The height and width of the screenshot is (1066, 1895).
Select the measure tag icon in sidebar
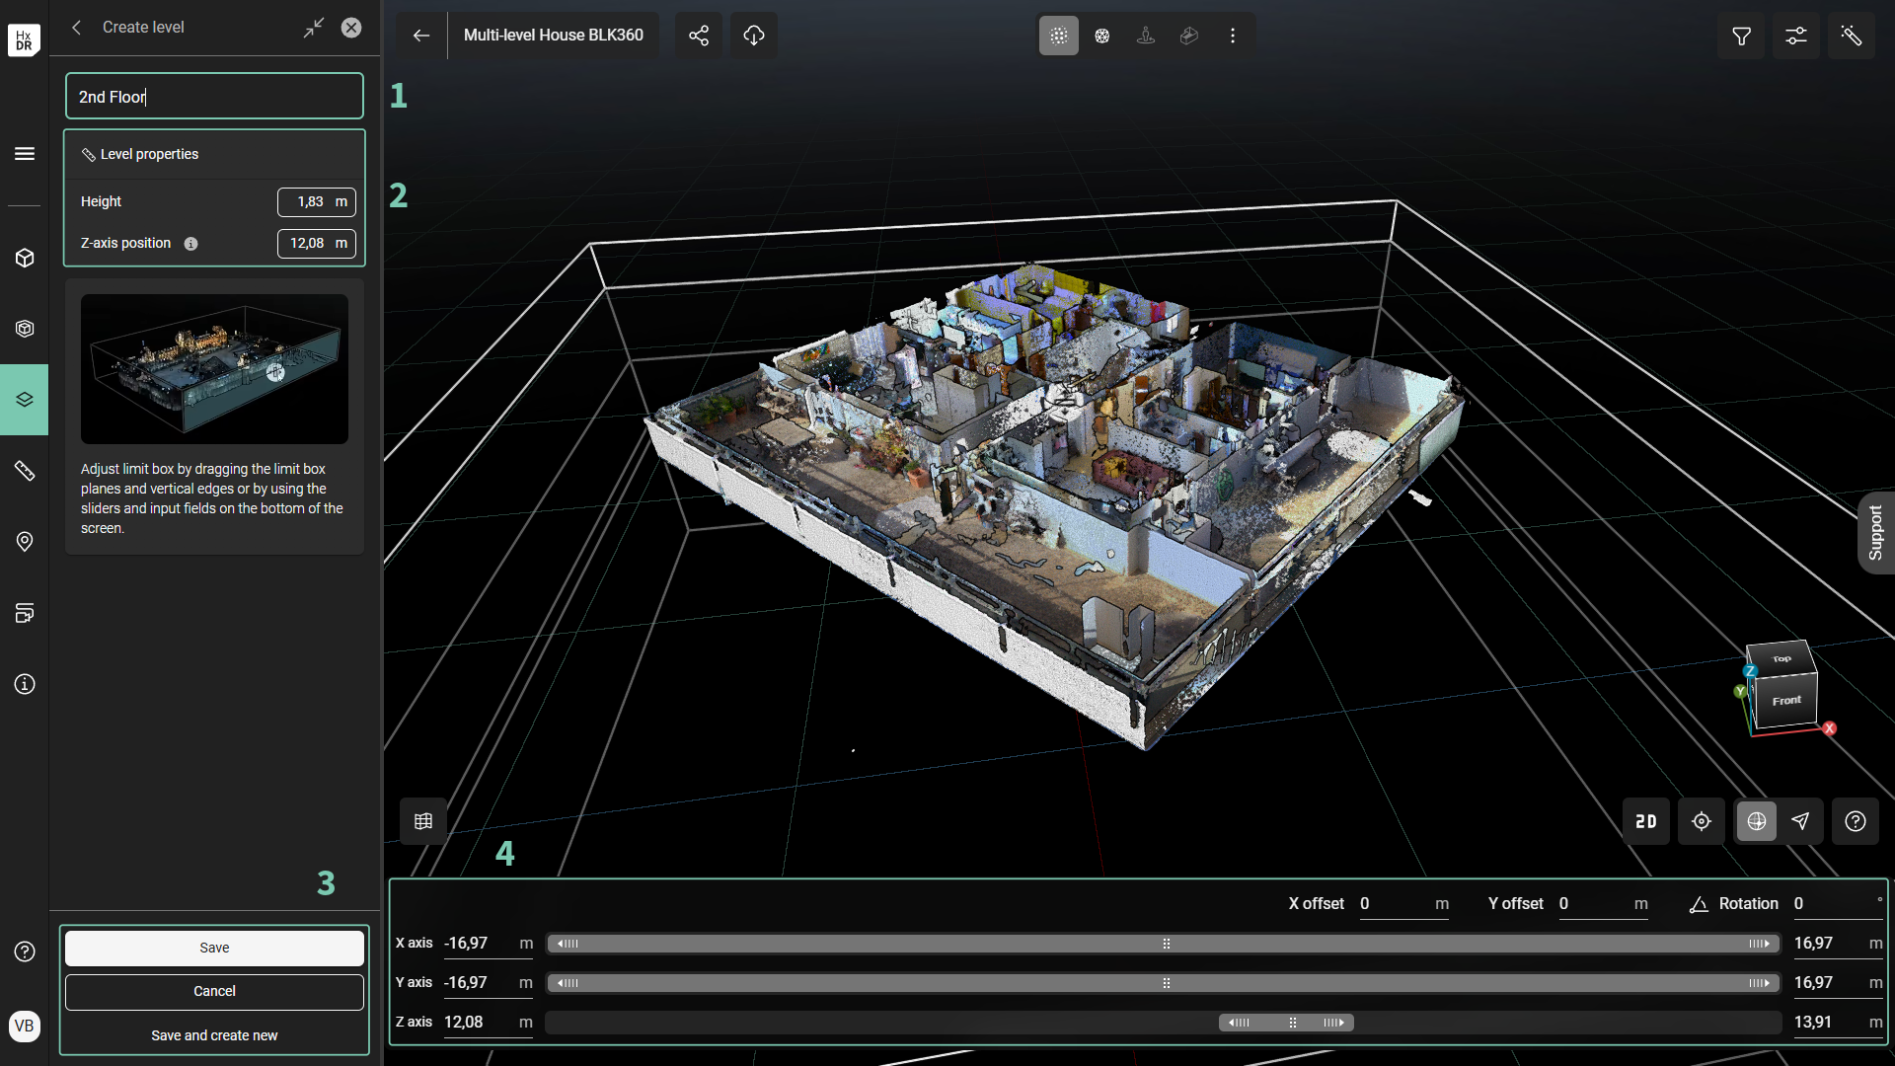point(25,471)
